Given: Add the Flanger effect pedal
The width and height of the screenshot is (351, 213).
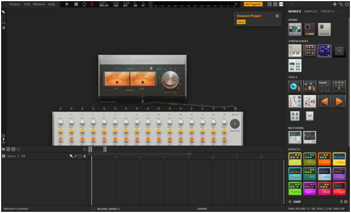Looking at the screenshot, I should click(295, 174).
